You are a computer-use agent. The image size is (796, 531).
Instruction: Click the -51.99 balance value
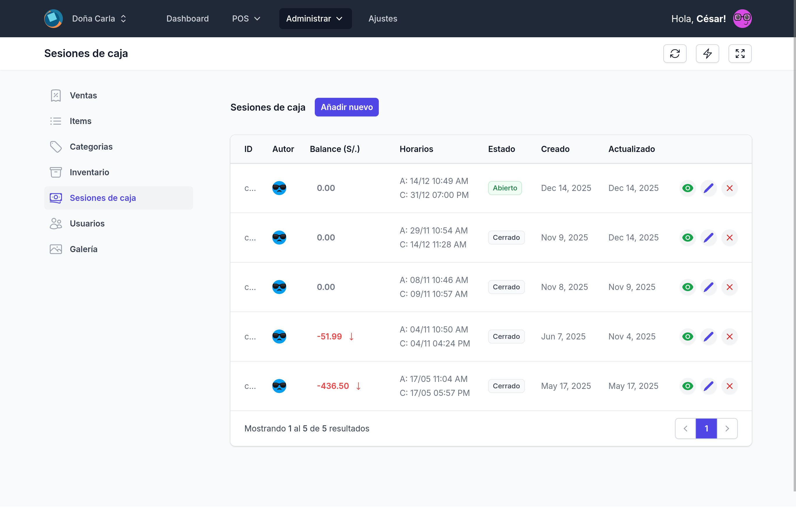click(x=329, y=336)
